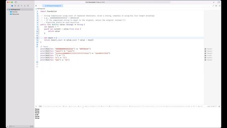Click the return value line

[x=54, y=31]
